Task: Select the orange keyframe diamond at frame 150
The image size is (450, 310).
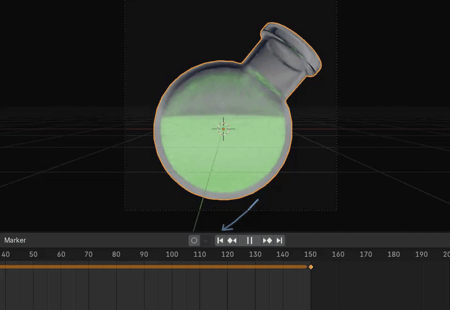Action: 311,267
